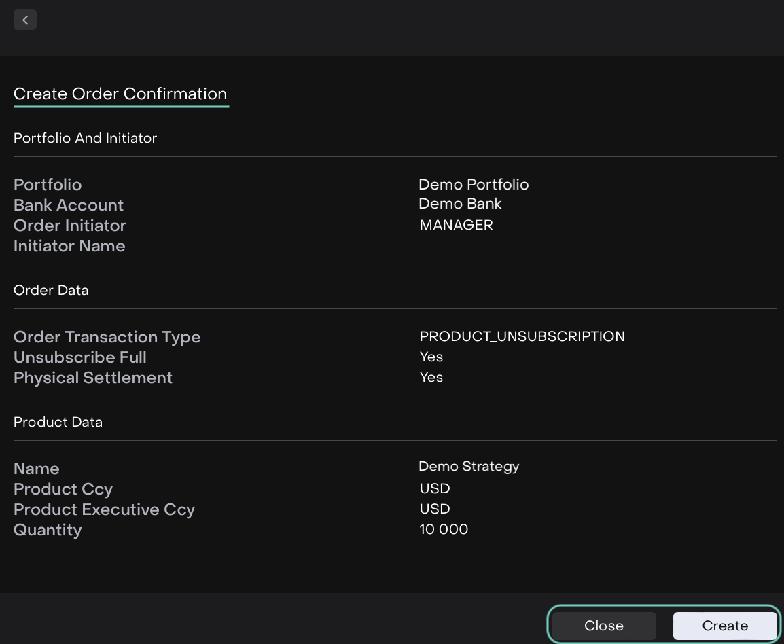Click the Order Data section header
The width and height of the screenshot is (784, 644).
51,290
